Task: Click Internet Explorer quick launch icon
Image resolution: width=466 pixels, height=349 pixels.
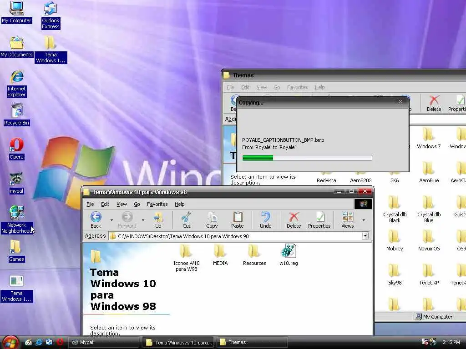Action: pos(39,342)
